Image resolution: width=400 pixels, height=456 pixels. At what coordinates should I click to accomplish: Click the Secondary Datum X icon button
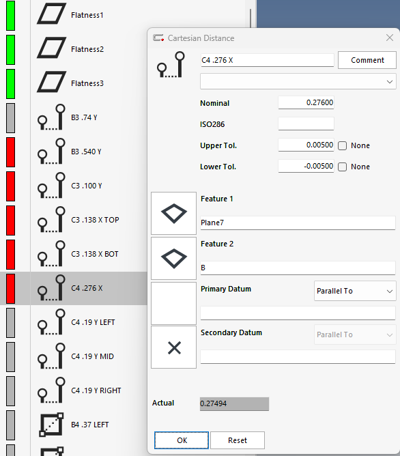174,347
